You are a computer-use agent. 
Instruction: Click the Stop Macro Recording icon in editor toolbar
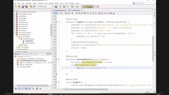[x=108, y=13]
